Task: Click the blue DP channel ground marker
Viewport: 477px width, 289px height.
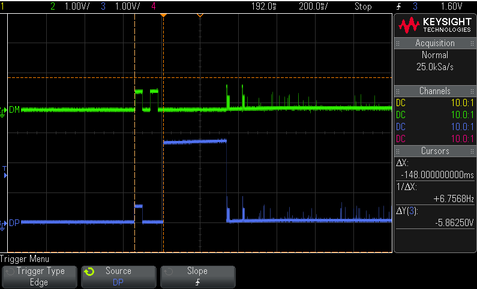Action: coord(4,225)
